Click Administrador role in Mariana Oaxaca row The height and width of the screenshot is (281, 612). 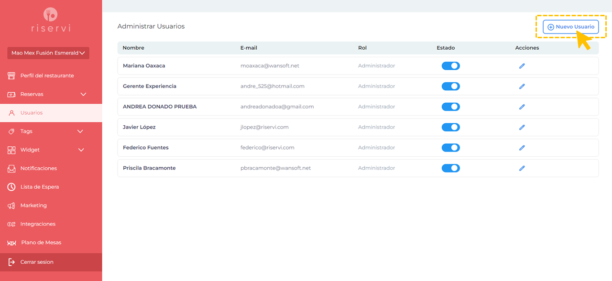377,66
